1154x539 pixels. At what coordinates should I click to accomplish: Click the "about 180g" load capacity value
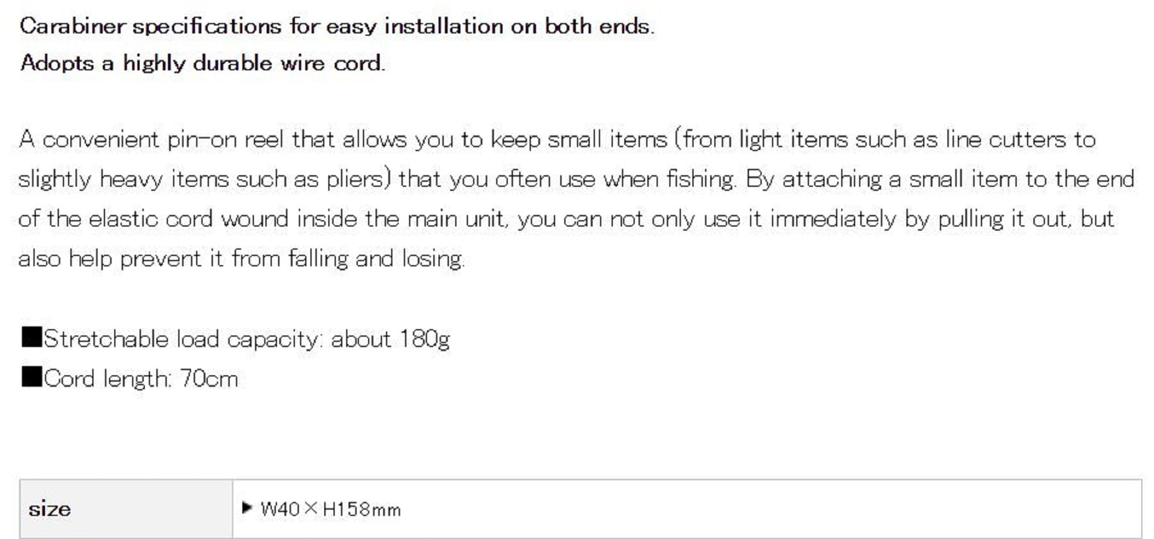click(x=390, y=339)
